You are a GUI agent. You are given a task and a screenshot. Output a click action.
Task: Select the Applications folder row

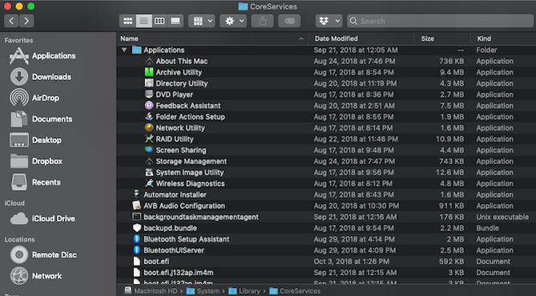(326, 50)
